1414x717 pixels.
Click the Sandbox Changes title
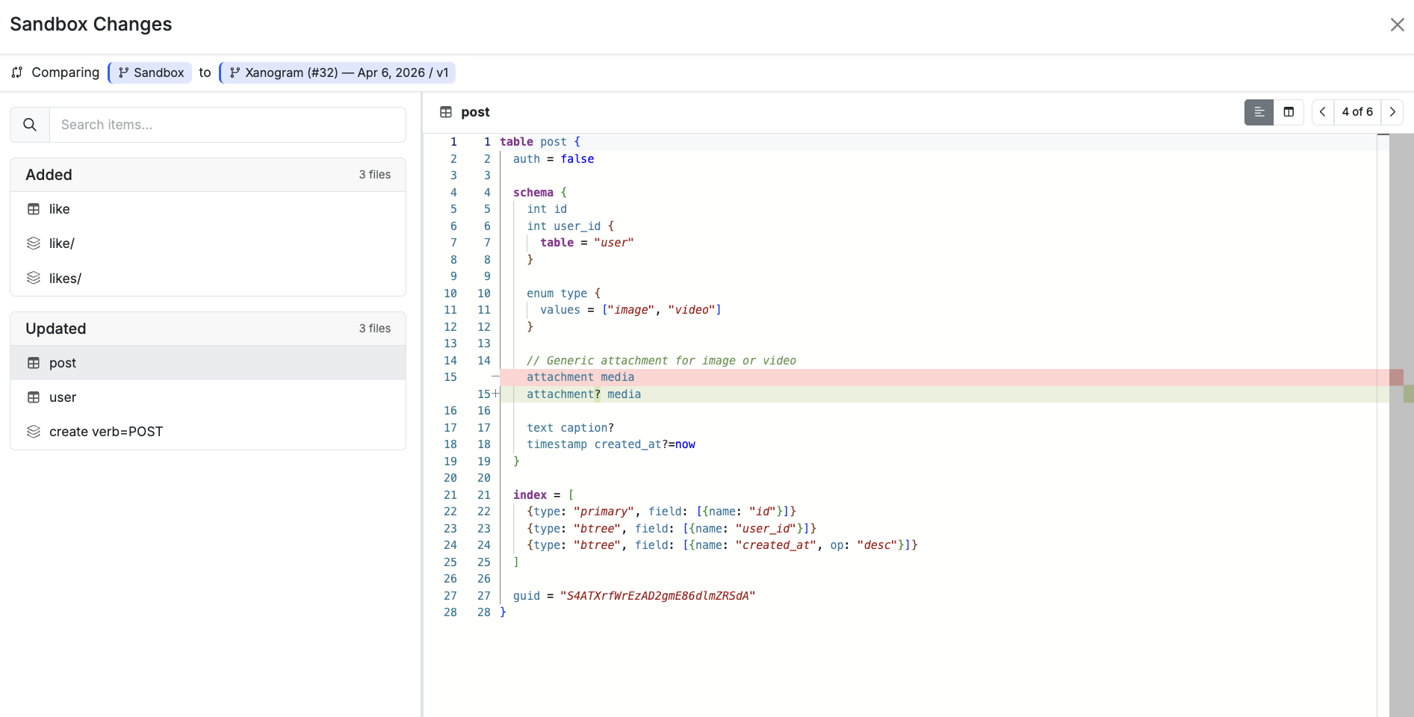pyautogui.click(x=91, y=24)
